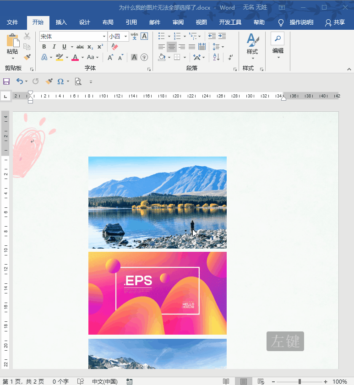Open the 编辑 editing button in the ribbon
The width and height of the screenshot is (354, 385).
click(278, 45)
